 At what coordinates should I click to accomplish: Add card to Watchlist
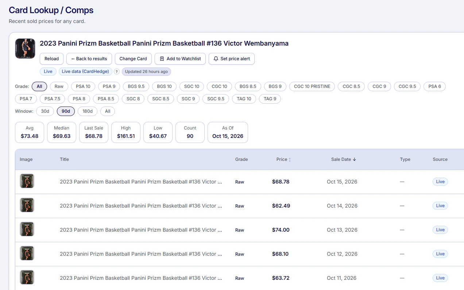click(180, 59)
